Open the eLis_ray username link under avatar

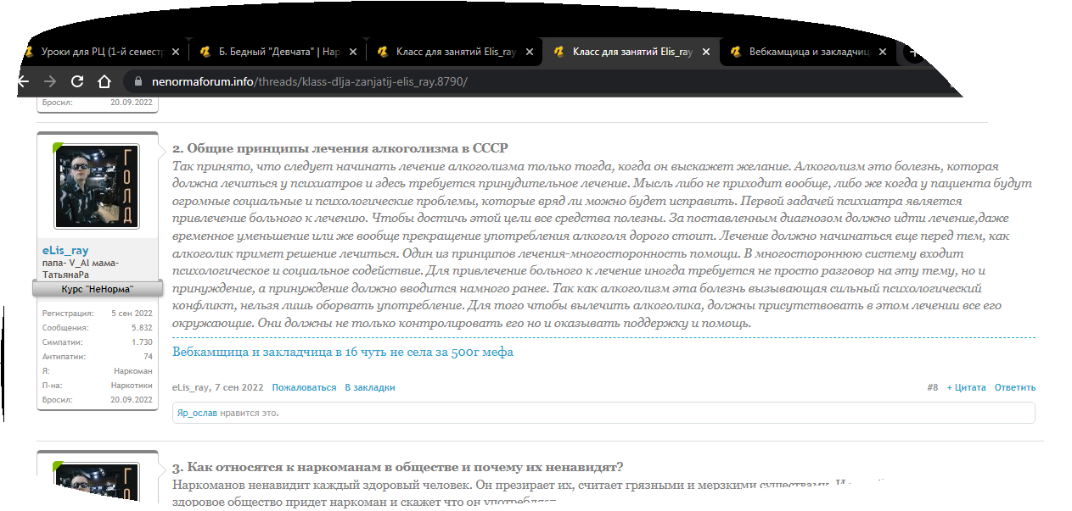[65, 251]
